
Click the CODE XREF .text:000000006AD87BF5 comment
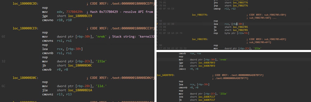click(x=238, y=75)
